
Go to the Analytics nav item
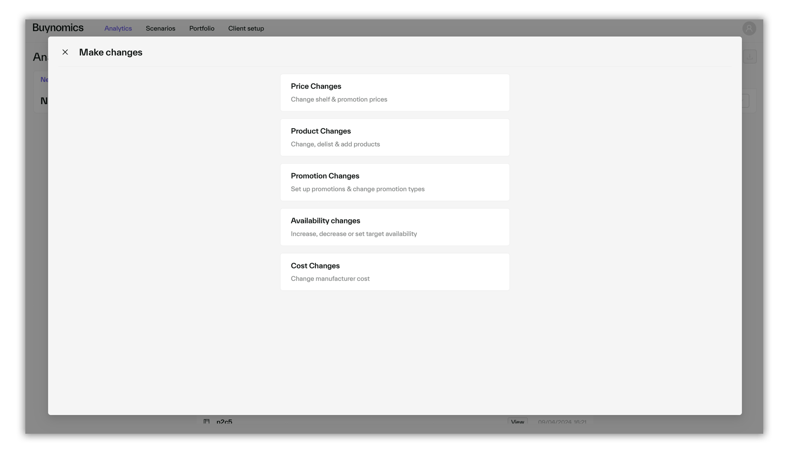118,28
